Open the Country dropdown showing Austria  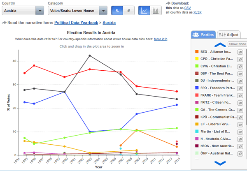23,11
